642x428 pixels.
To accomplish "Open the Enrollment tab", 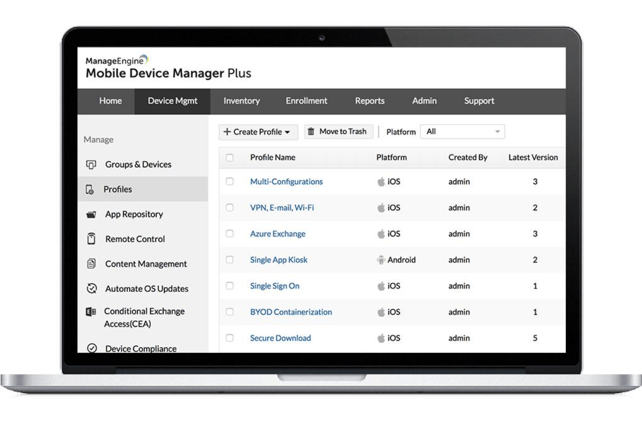I will 306,101.
